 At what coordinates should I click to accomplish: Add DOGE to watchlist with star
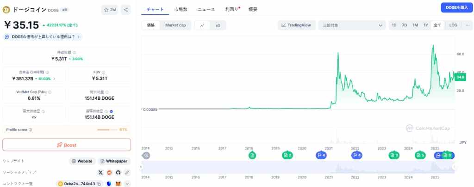110,10
